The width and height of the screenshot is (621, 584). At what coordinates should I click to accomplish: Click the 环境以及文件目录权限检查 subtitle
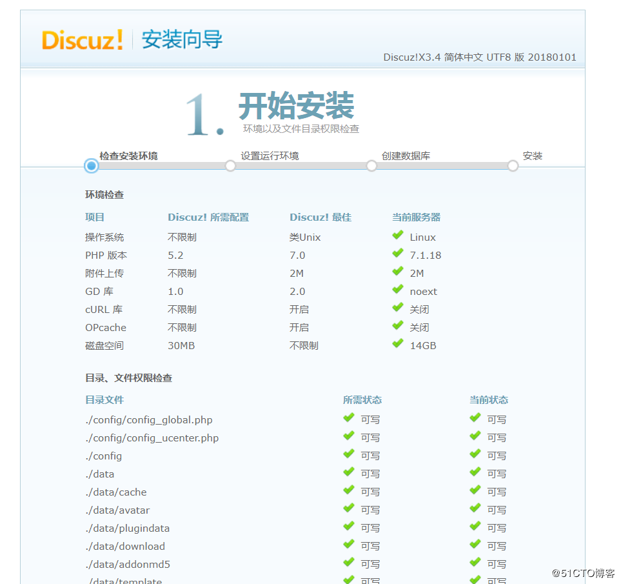click(301, 129)
